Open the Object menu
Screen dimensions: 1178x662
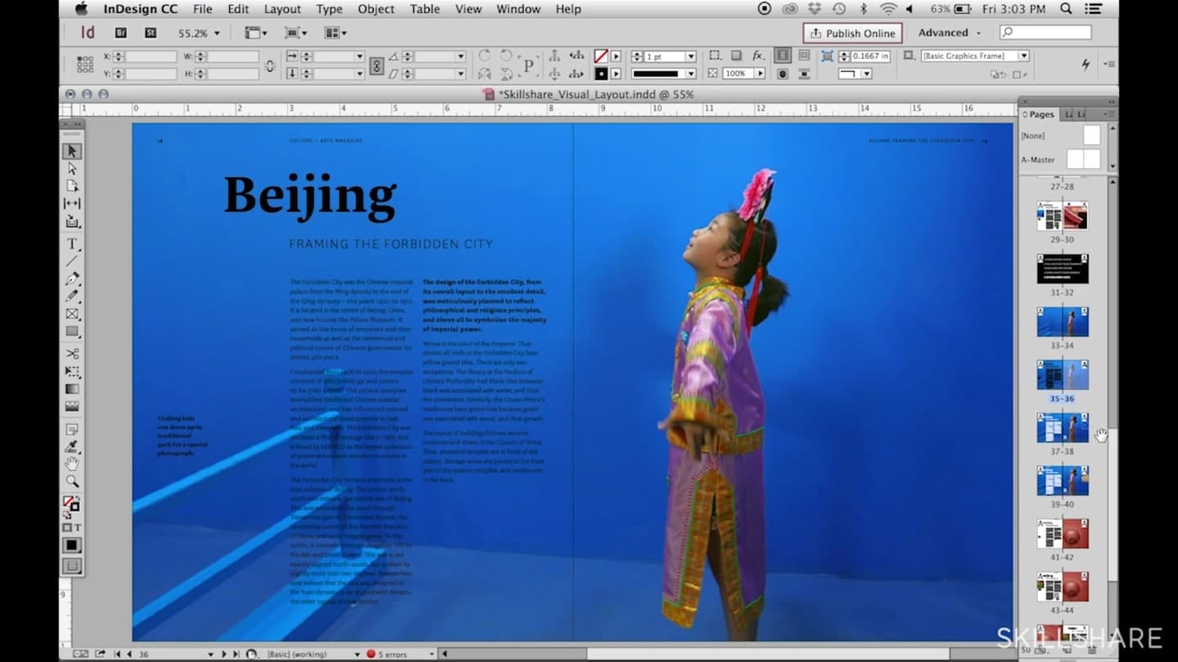375,9
